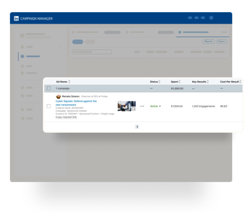Click the Reports button
The height and width of the screenshot is (212, 251).
click(208, 42)
